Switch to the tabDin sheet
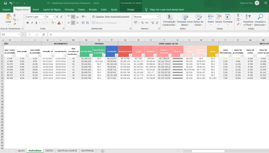The width and height of the screenshot is (269, 153). pyautogui.click(x=49, y=151)
